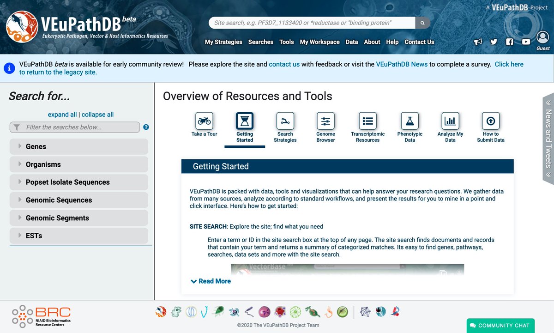Click the announcements megaphone icon
This screenshot has height=333, width=554.
(478, 42)
